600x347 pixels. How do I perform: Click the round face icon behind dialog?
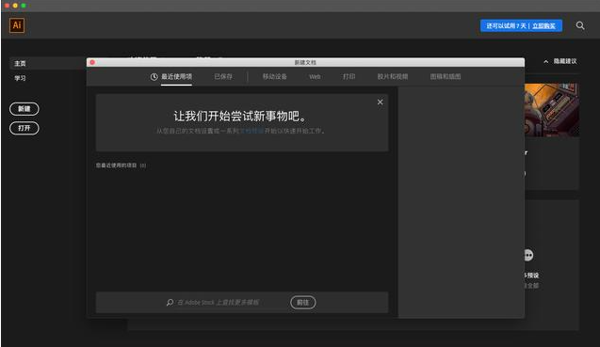(x=528, y=255)
